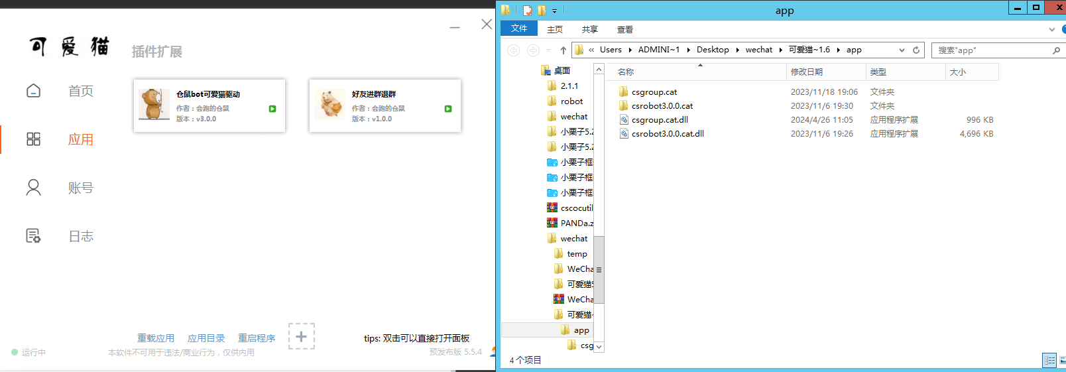Switch to details view in Explorer status bar
1066x372 pixels.
pyautogui.click(x=1049, y=360)
